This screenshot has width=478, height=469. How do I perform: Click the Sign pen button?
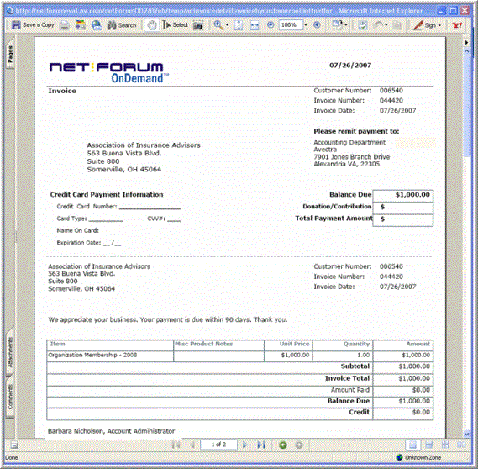[x=424, y=25]
